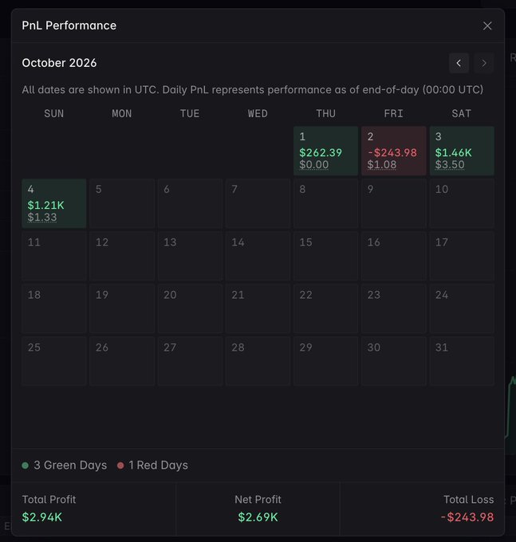Click the $1.08 value on October 2

[x=382, y=164]
